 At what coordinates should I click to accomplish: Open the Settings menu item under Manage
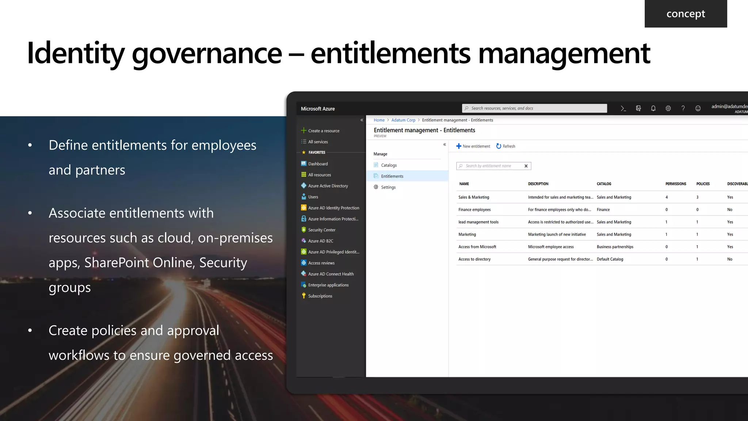[x=407, y=187]
